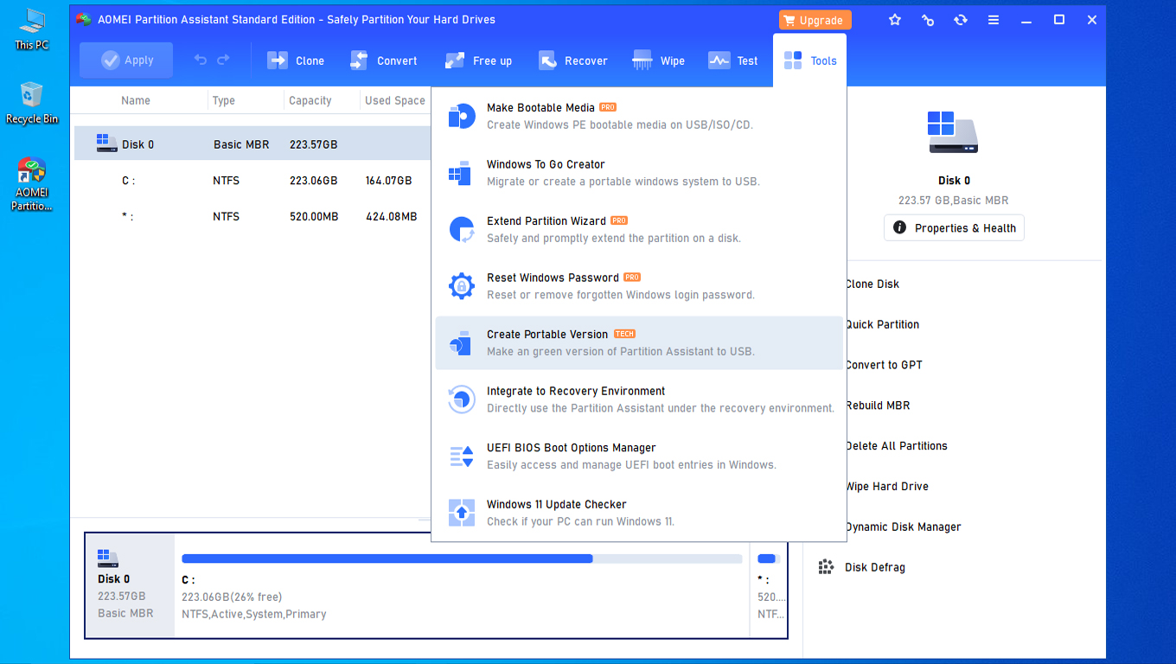Open the Free up toolbar menu

478,61
